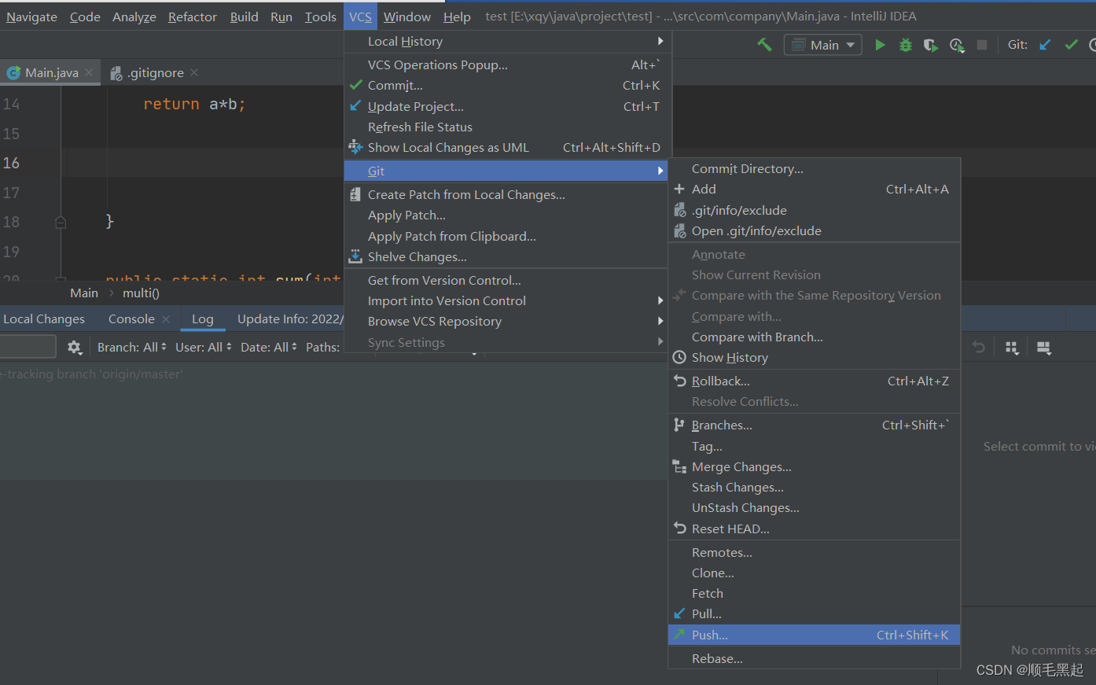Click the layout icon right of the grid icon
This screenshot has height=685, width=1096.
[1044, 348]
